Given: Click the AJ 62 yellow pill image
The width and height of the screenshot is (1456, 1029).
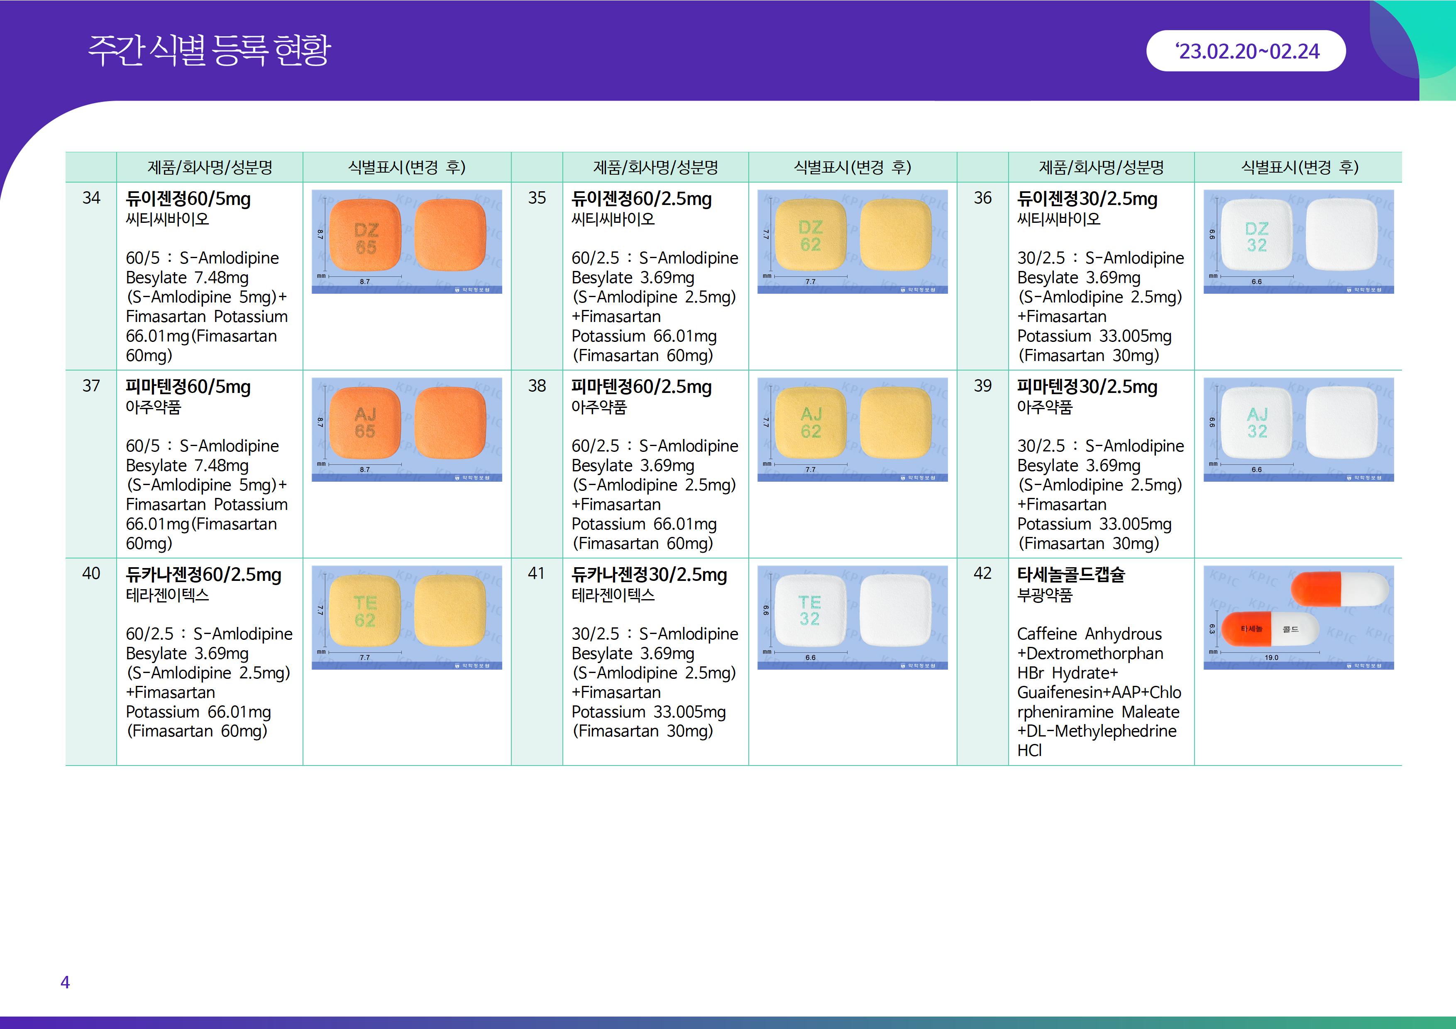Looking at the screenshot, I should 852,429.
